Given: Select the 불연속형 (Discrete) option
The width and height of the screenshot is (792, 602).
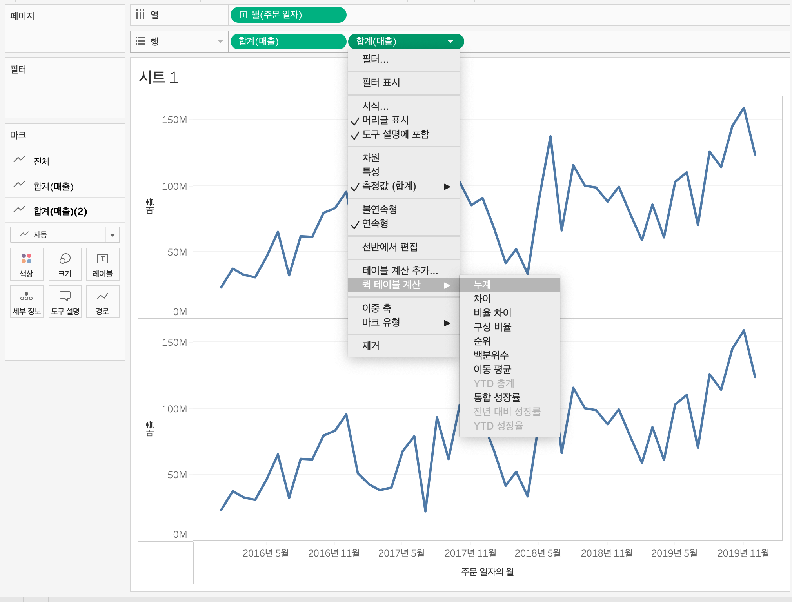Looking at the screenshot, I should (x=379, y=209).
